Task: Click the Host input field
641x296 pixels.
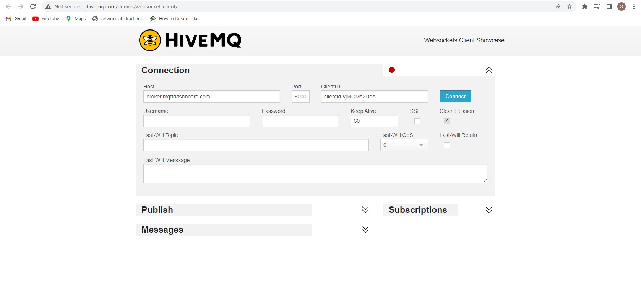Action: (x=212, y=97)
